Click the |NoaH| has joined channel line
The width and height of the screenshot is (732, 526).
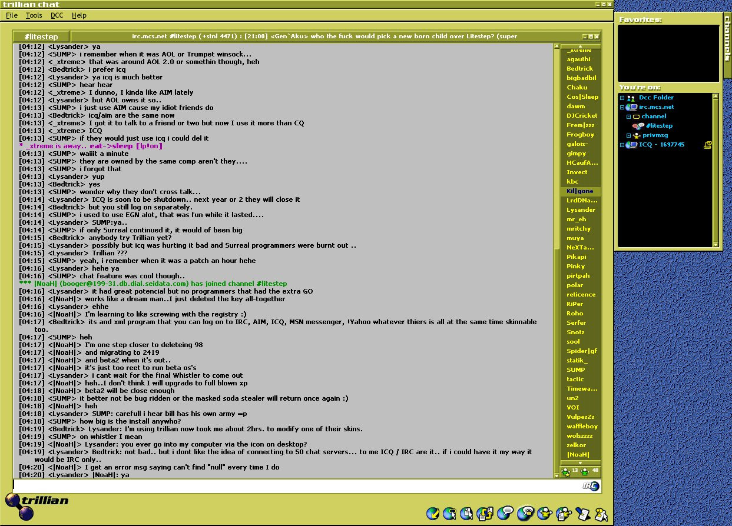(x=153, y=284)
